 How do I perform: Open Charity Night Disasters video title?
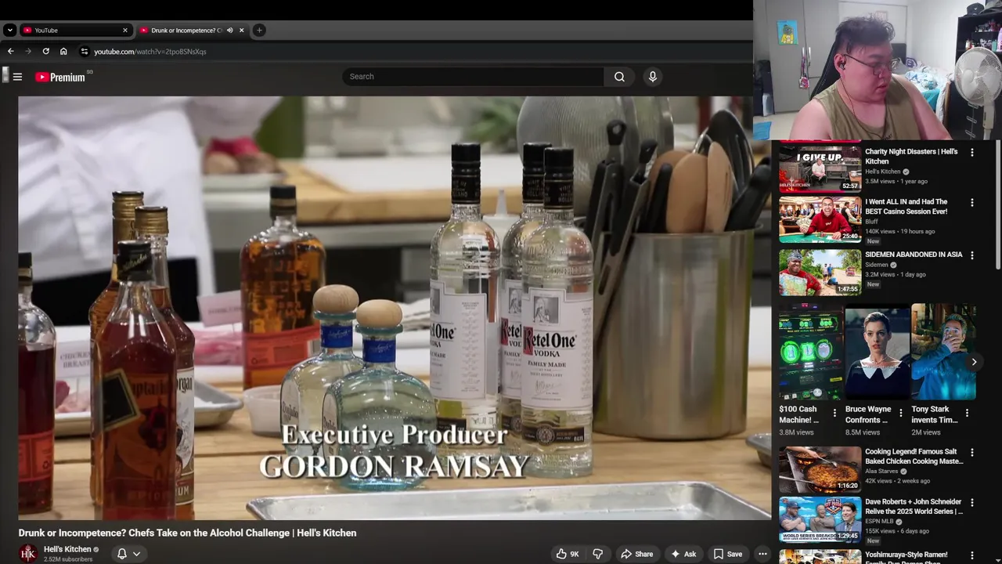click(911, 156)
